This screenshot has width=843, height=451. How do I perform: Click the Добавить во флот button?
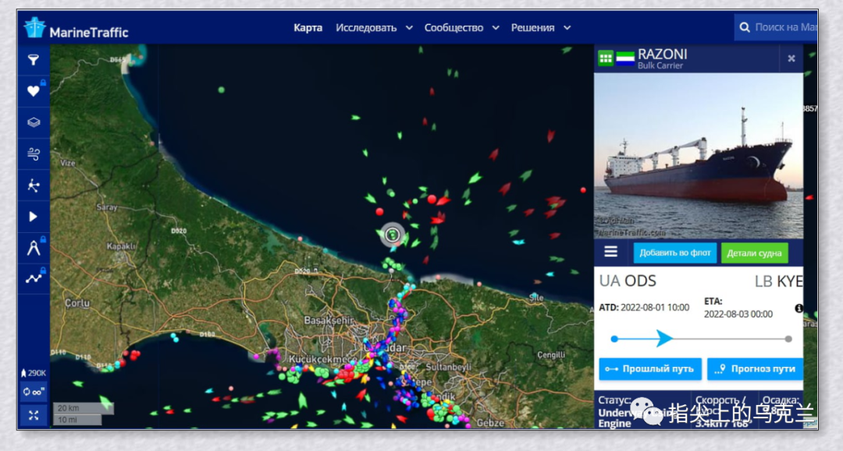(674, 252)
